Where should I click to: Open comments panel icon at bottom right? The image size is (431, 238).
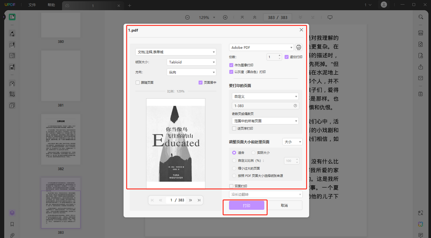[x=421, y=235]
